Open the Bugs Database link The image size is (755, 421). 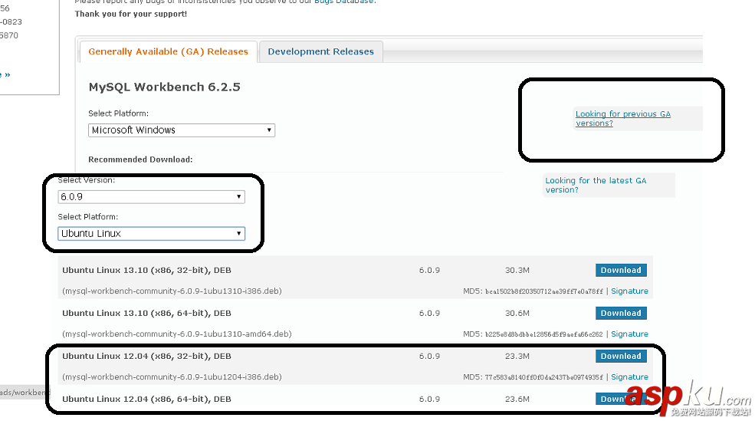pyautogui.click(x=344, y=2)
